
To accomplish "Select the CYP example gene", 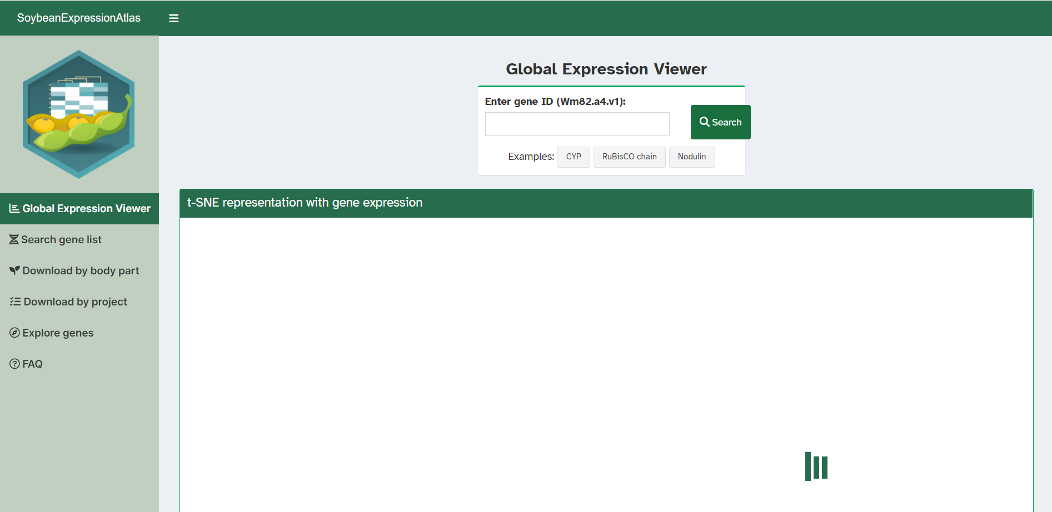I will click(574, 157).
